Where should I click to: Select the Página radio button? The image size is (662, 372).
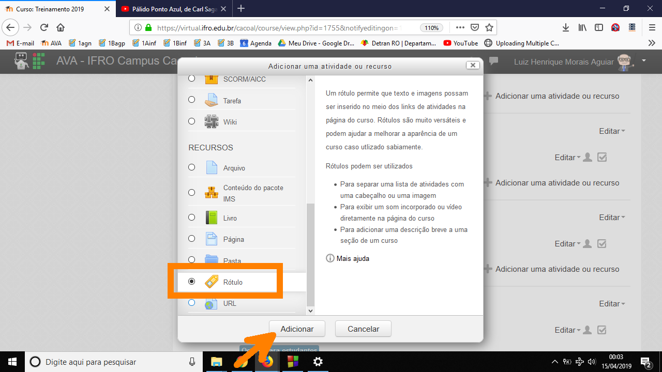pos(192,239)
